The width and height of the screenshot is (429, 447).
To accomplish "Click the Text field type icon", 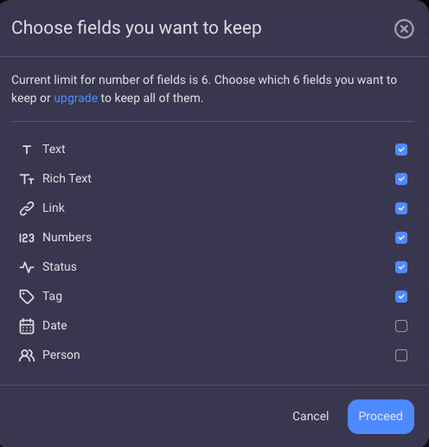I will (27, 150).
